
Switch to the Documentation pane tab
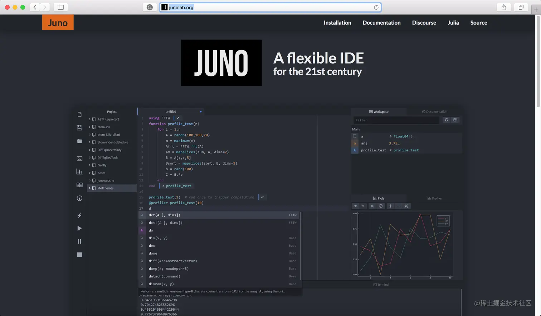coord(434,111)
